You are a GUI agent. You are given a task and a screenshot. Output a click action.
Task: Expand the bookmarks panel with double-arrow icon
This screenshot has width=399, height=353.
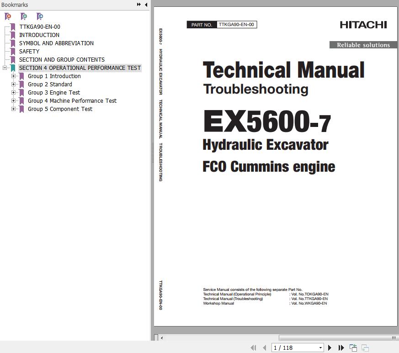pos(138,5)
